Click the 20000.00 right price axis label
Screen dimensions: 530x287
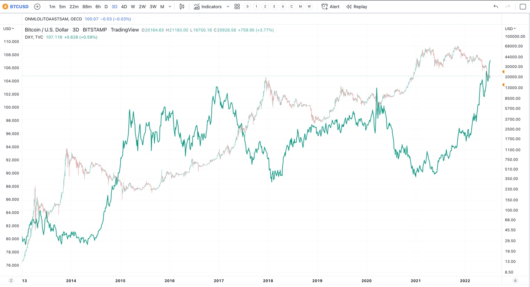coord(514,77)
